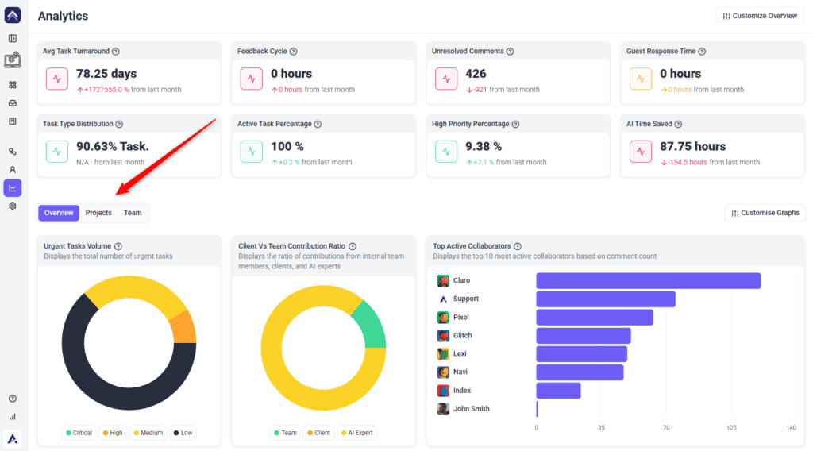Toggle the sidebar panel icon
813x451 pixels.
click(x=13, y=38)
